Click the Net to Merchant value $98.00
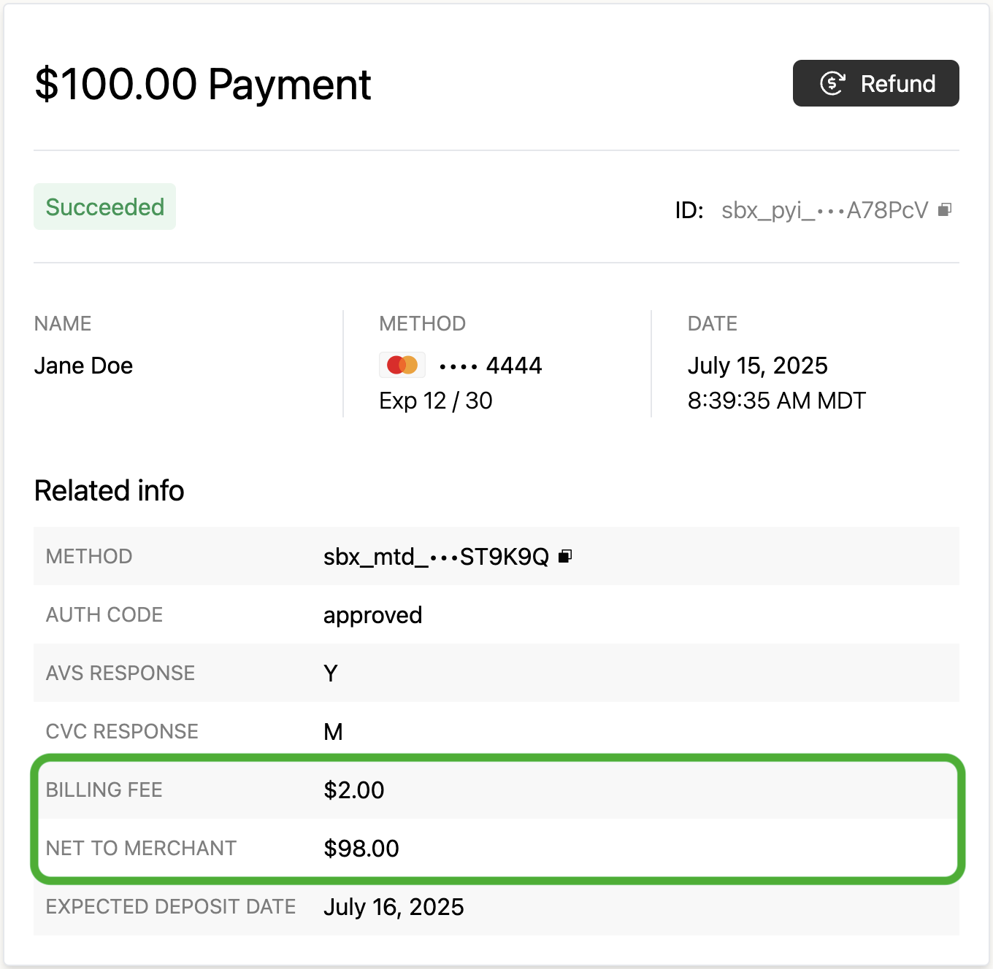The image size is (993, 969). click(361, 849)
